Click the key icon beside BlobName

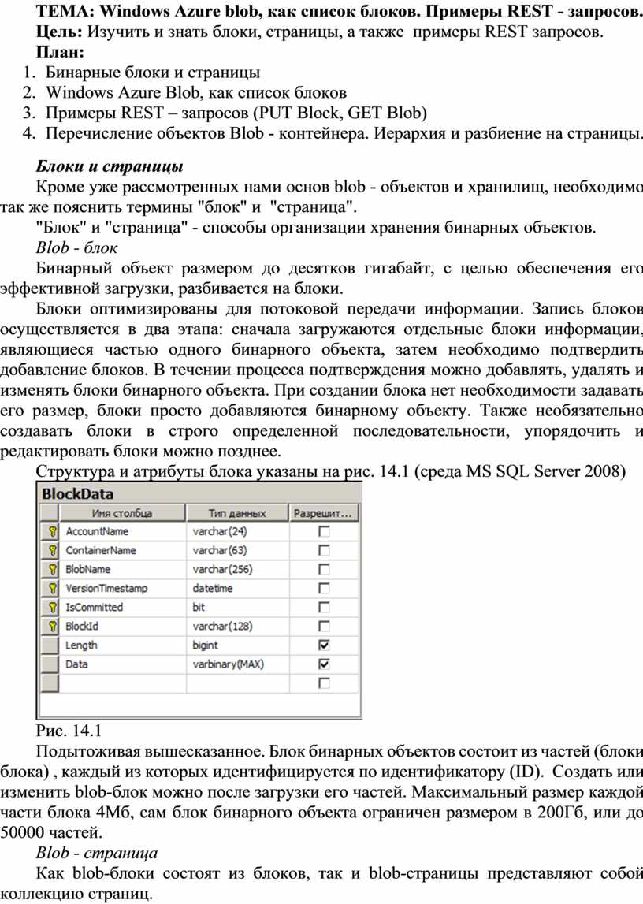point(52,569)
